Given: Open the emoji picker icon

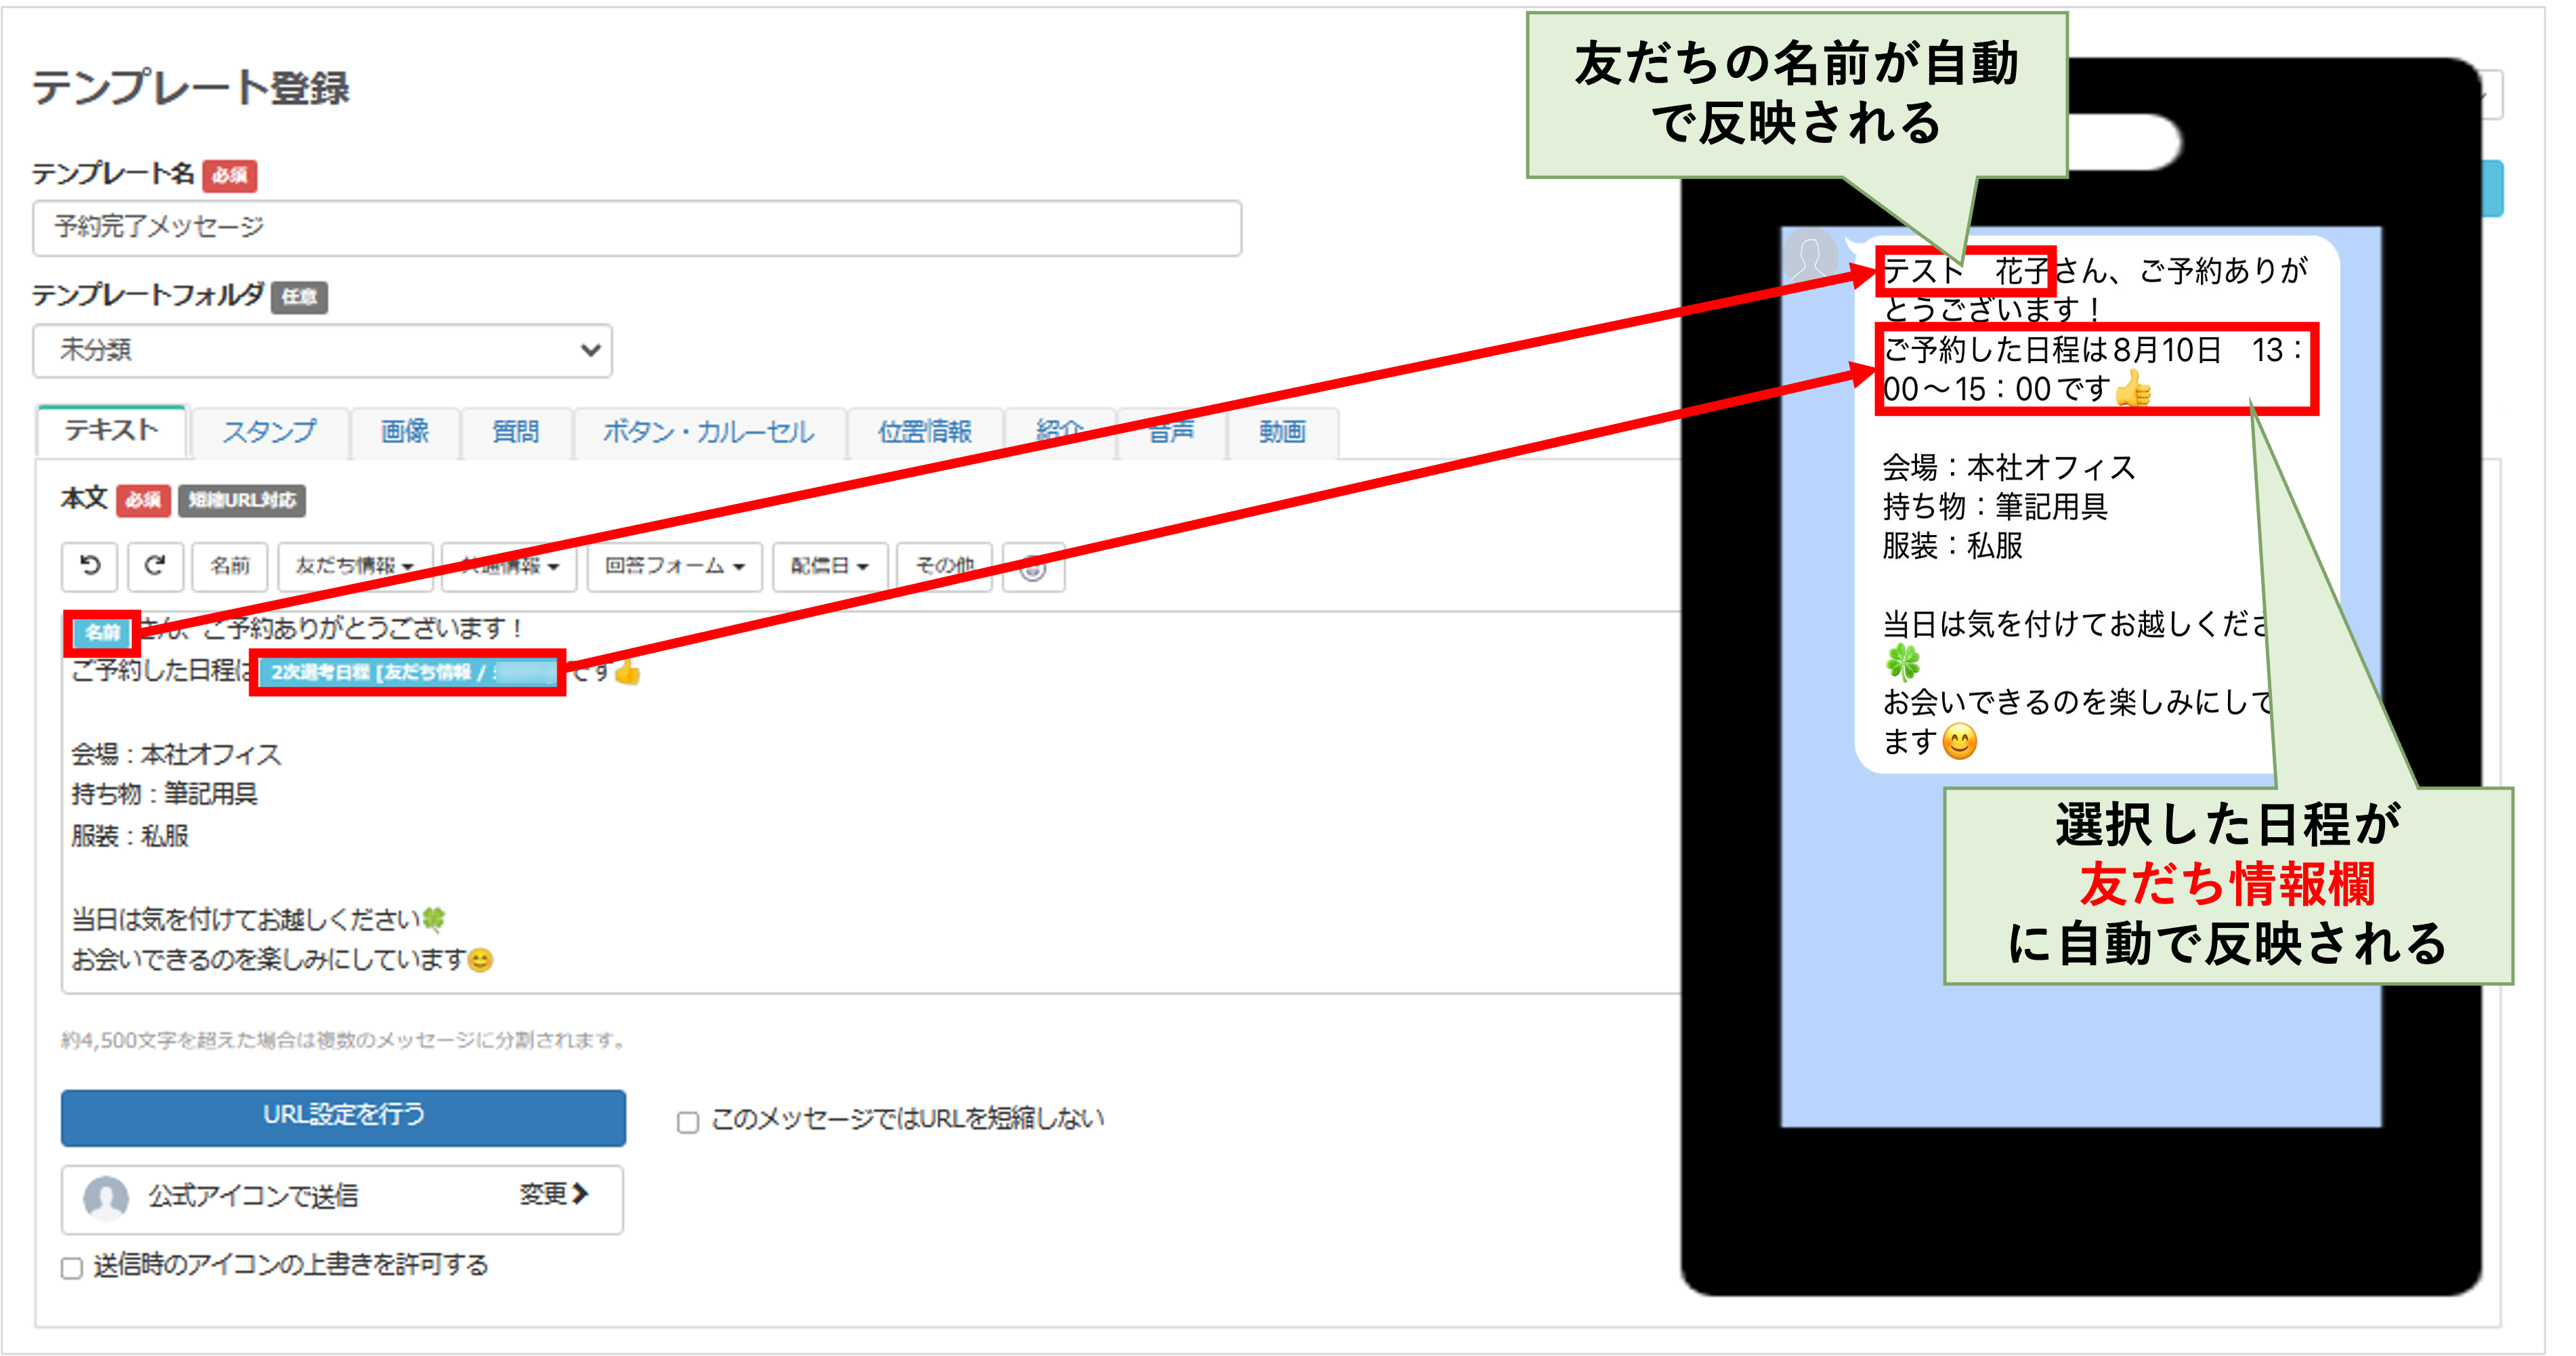Looking at the screenshot, I should (x=1033, y=568).
